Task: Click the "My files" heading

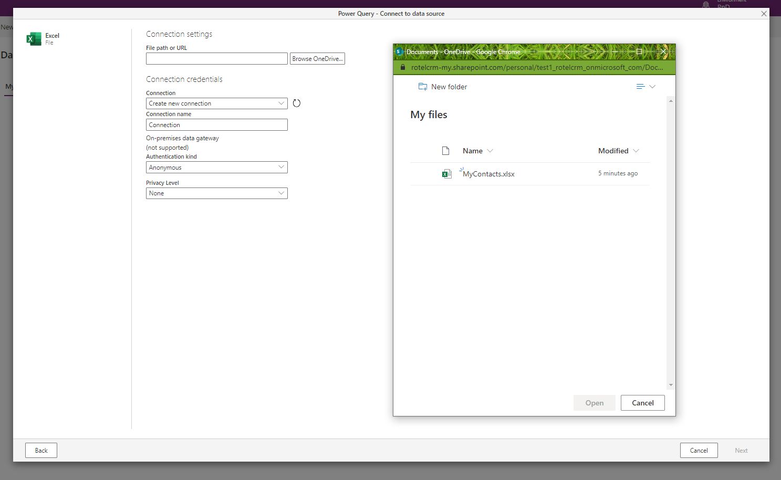Action: (429, 114)
